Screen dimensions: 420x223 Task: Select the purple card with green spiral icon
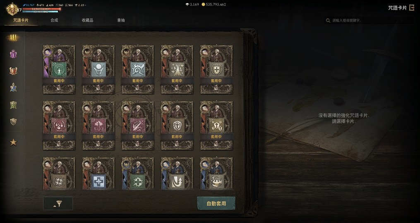pyautogui.click(x=59, y=69)
